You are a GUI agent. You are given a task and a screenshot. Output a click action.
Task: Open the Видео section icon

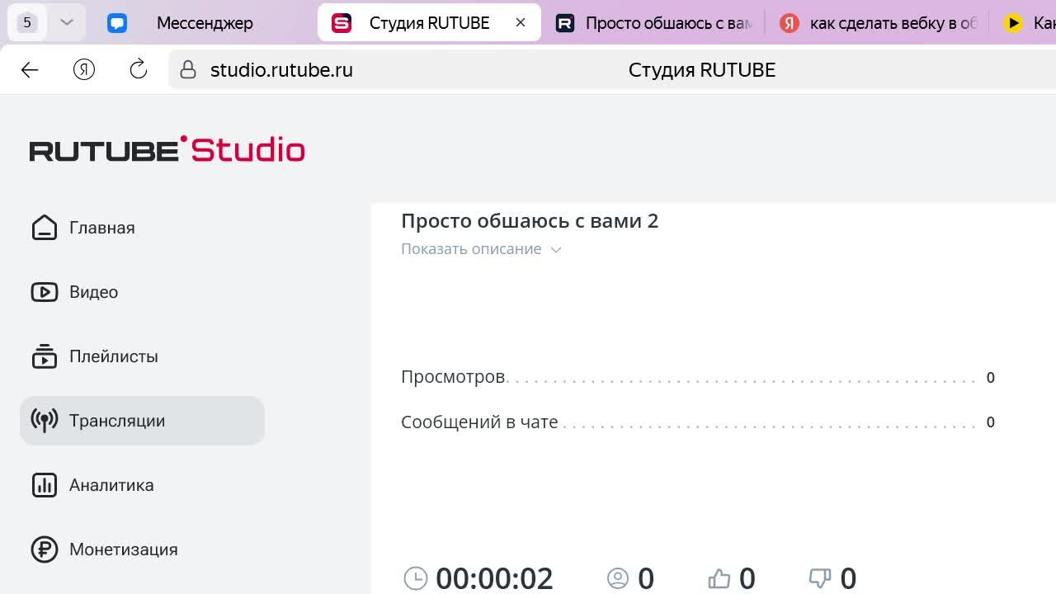45,292
